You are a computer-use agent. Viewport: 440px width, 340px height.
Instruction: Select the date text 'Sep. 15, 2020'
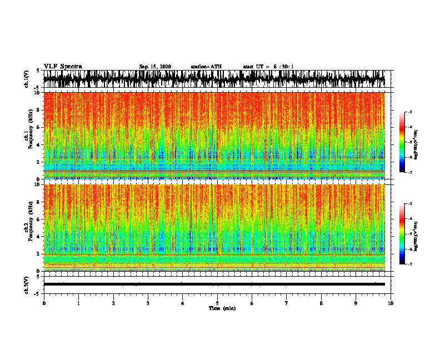tap(155, 67)
